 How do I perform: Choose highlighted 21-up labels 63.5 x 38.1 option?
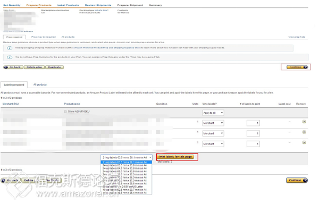[127, 162]
